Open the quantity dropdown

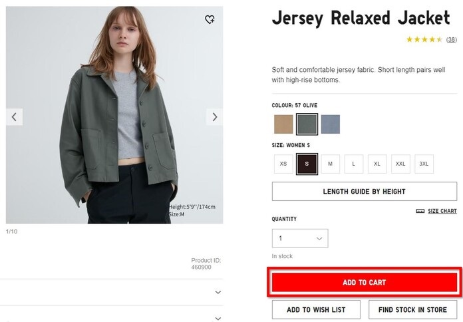pyautogui.click(x=299, y=238)
